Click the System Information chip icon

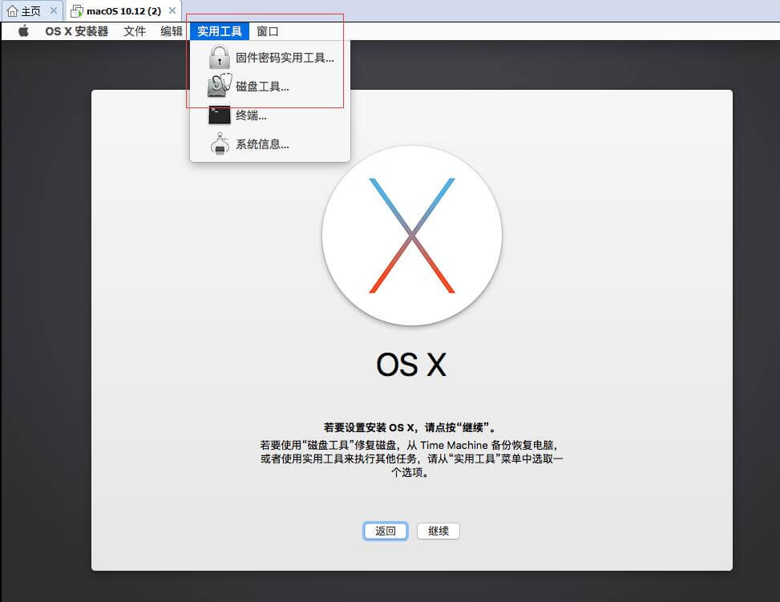220,143
